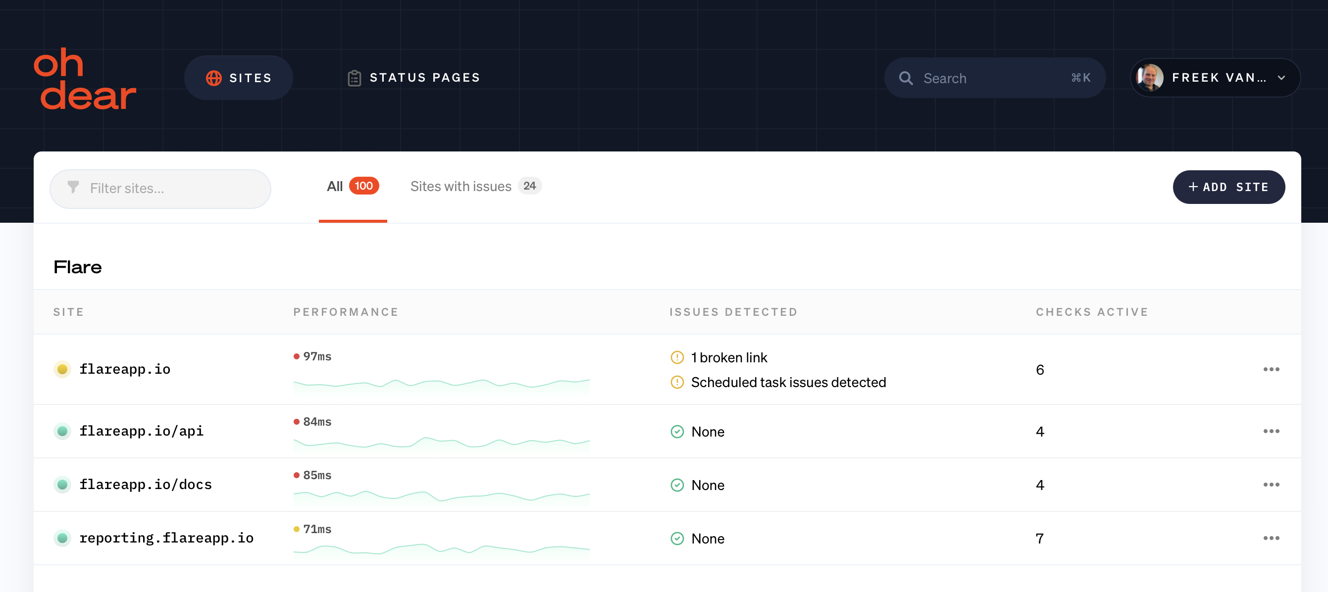Open the more options menu for reporting.flareapp.io
Screen dimensions: 1328x592
click(1271, 538)
